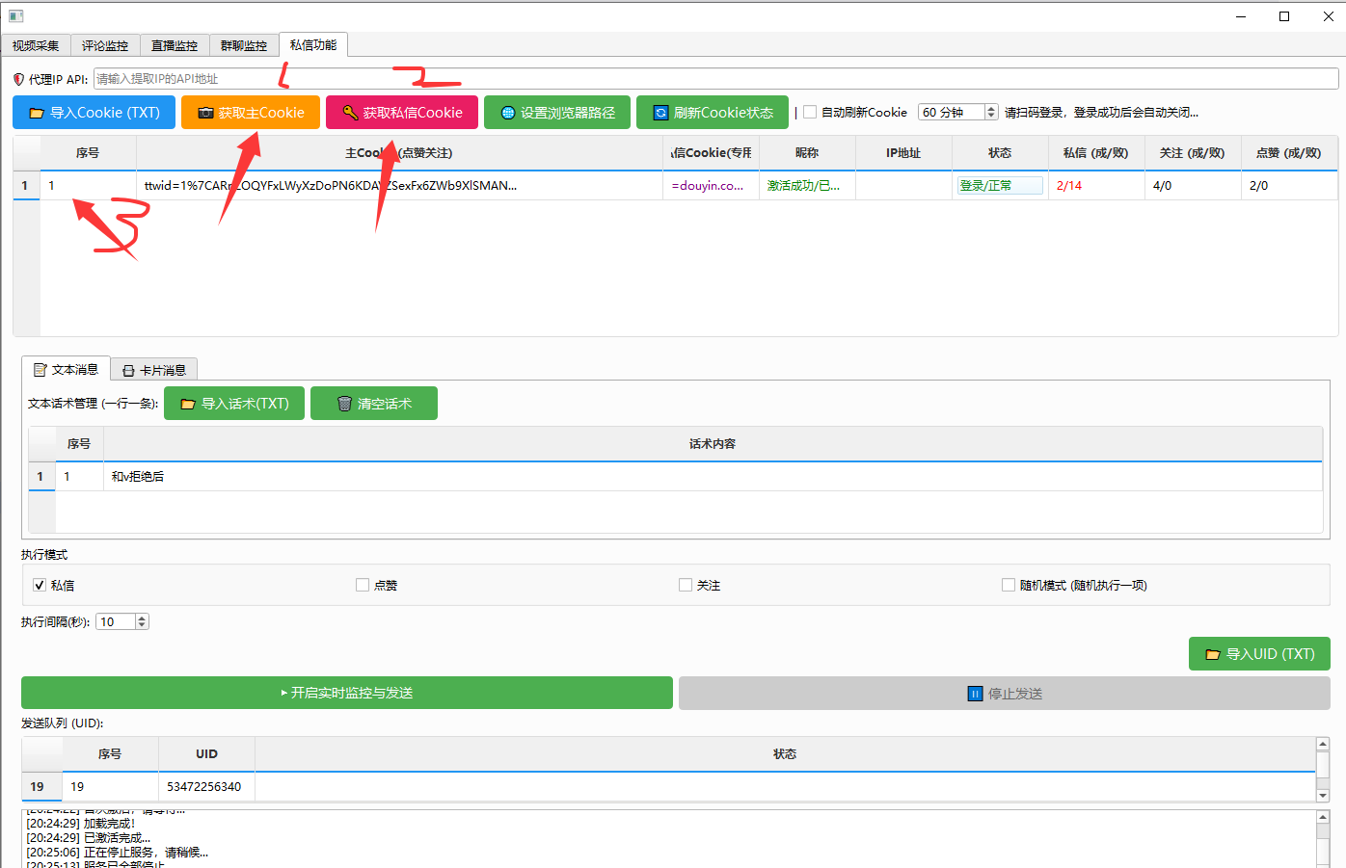Click the 昵称 column header
Viewport: 1346px width, 868px height.
pyautogui.click(x=807, y=153)
